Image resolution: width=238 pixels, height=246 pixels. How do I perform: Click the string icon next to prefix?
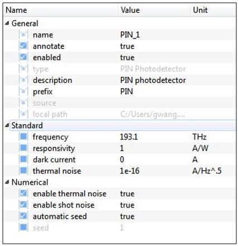(x=23, y=91)
